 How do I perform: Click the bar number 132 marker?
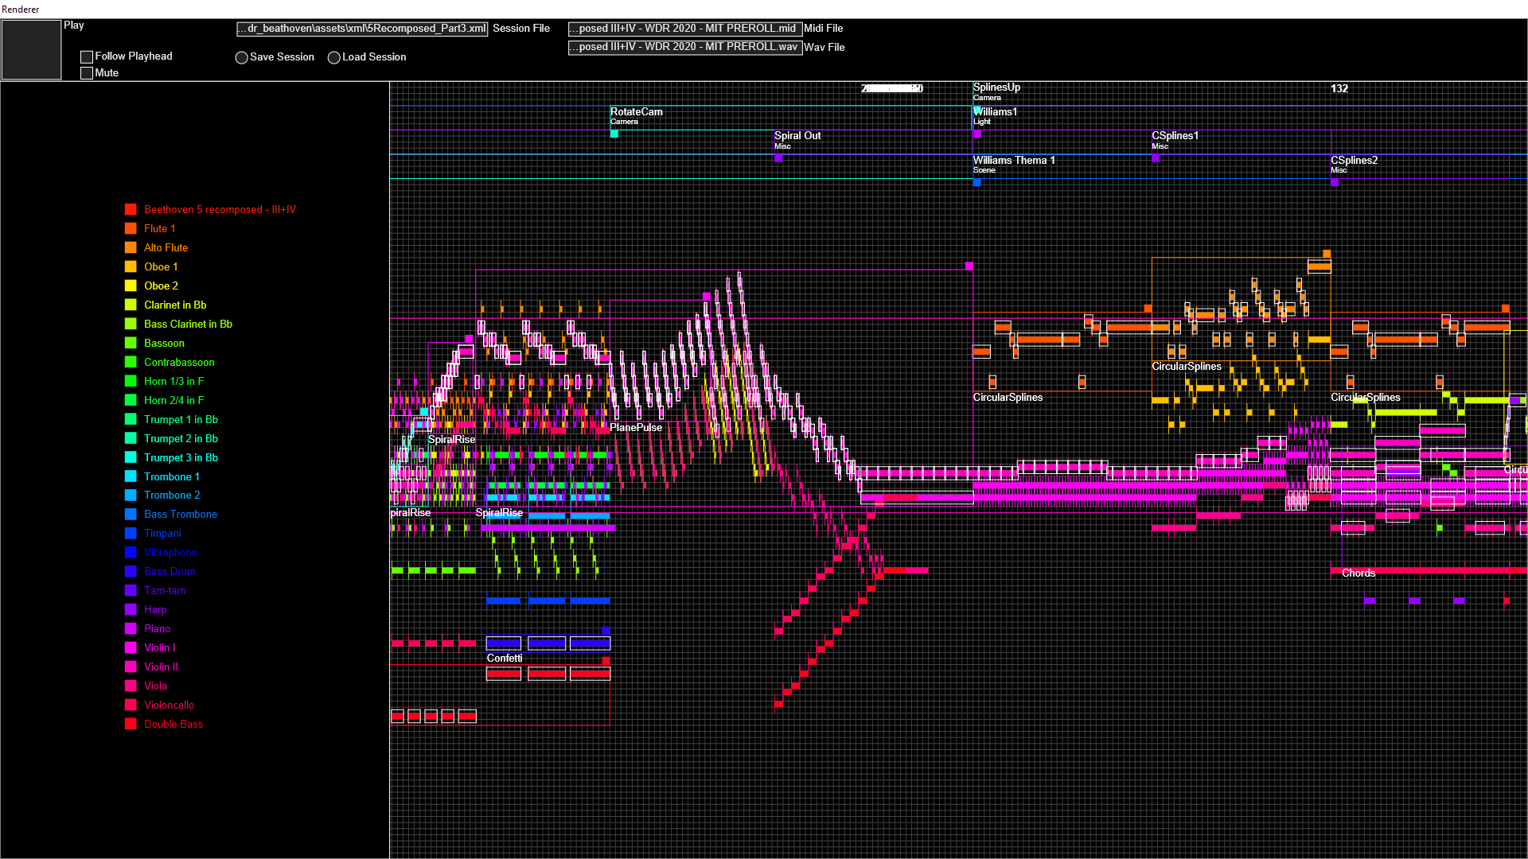1339,88
